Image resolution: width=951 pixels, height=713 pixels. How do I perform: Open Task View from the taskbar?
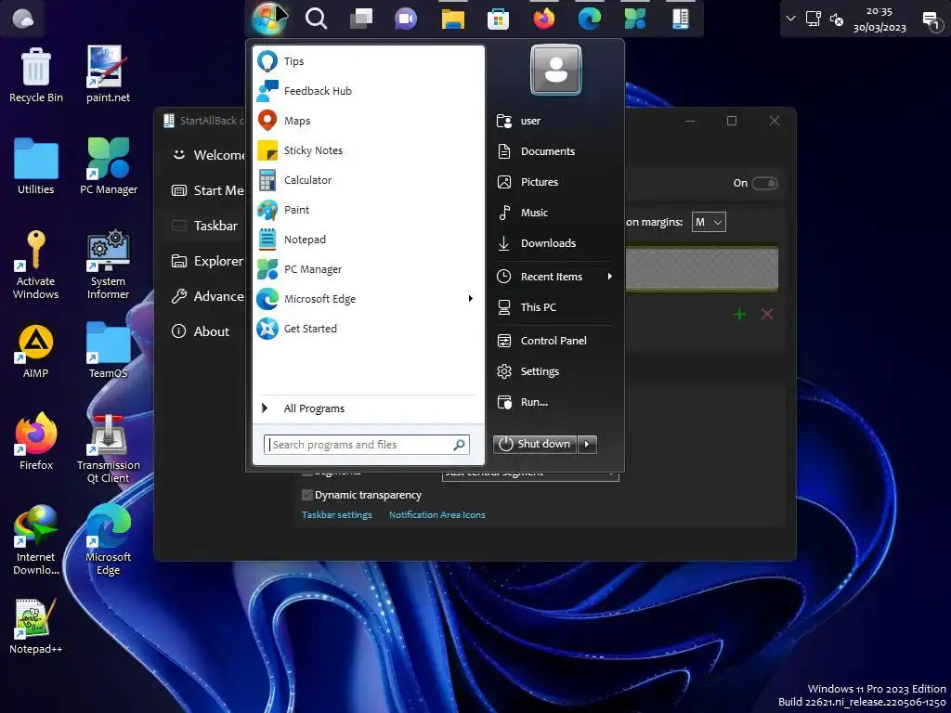(x=361, y=19)
